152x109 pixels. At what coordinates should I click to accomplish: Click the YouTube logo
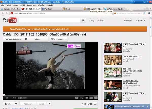pos(10,20)
